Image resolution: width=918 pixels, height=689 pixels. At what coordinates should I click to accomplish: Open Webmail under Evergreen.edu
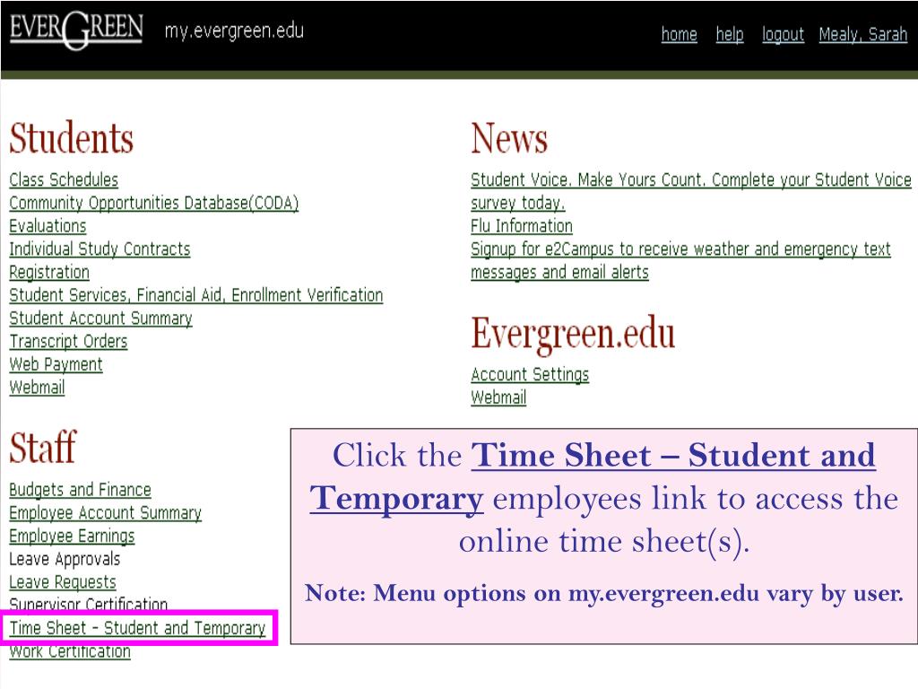[x=498, y=397]
